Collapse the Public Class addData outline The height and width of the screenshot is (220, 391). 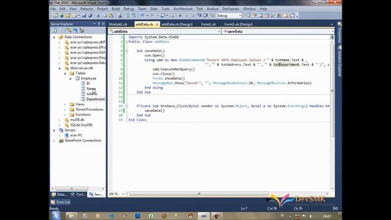point(126,42)
